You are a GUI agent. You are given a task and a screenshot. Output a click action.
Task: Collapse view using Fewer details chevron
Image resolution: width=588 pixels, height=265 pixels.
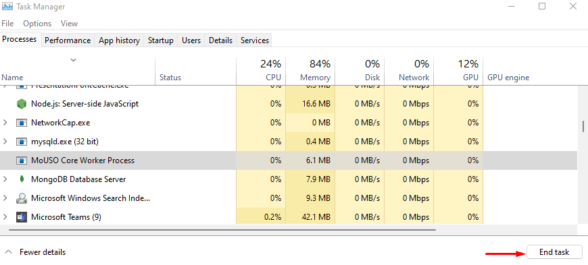point(9,252)
